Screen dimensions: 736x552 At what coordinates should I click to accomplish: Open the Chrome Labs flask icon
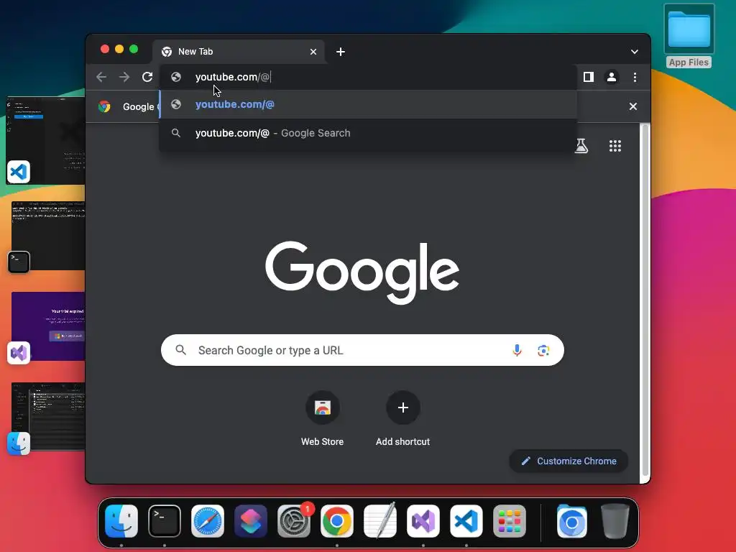[581, 146]
